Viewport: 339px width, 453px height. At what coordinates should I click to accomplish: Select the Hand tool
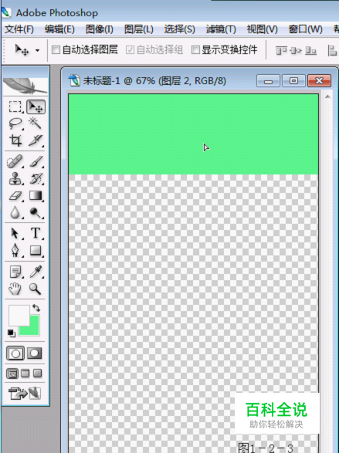[x=15, y=289]
